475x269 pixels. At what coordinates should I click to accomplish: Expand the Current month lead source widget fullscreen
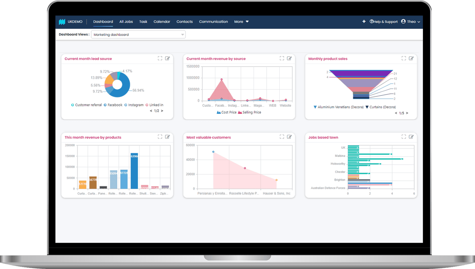pos(160,58)
